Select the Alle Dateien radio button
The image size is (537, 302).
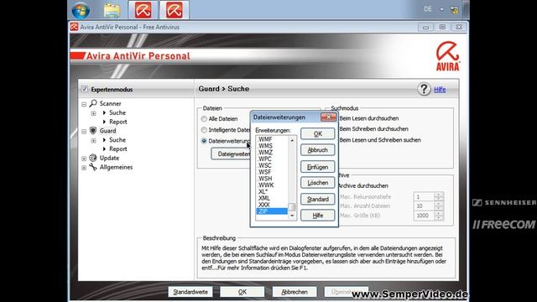[x=204, y=119]
